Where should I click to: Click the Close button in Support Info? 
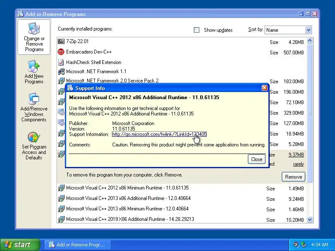tap(257, 159)
